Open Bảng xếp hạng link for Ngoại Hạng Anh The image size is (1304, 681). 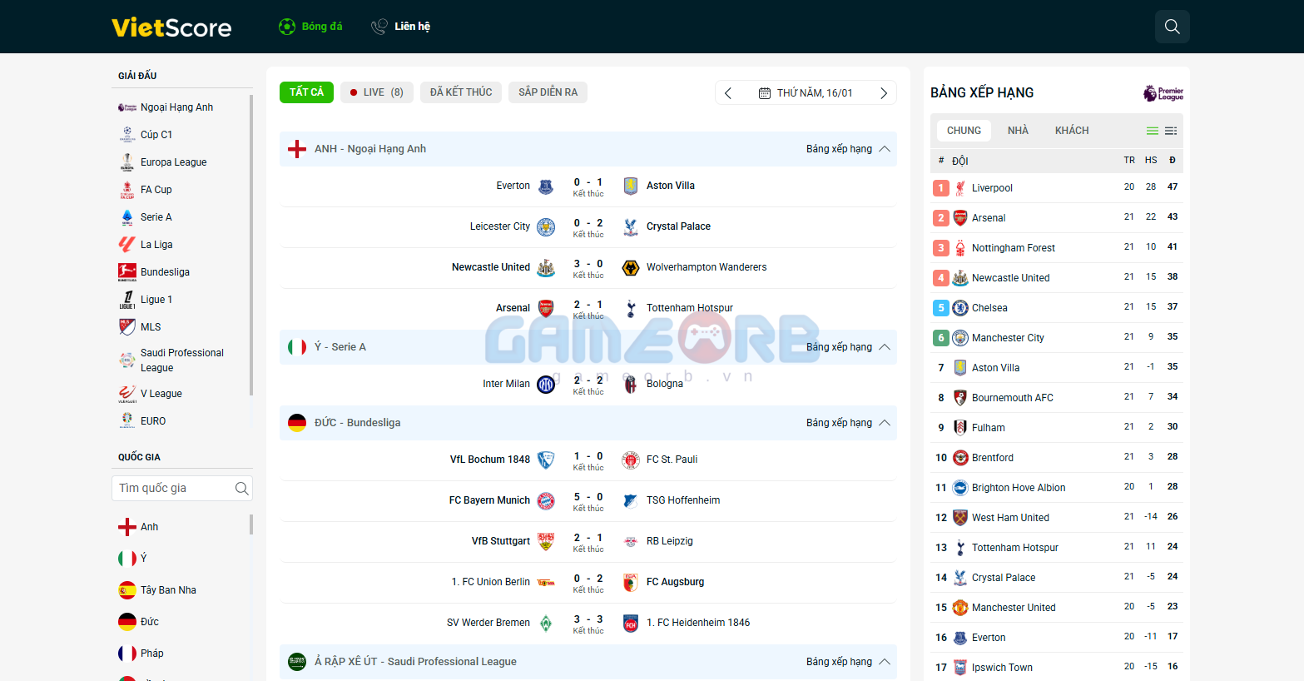pos(839,149)
